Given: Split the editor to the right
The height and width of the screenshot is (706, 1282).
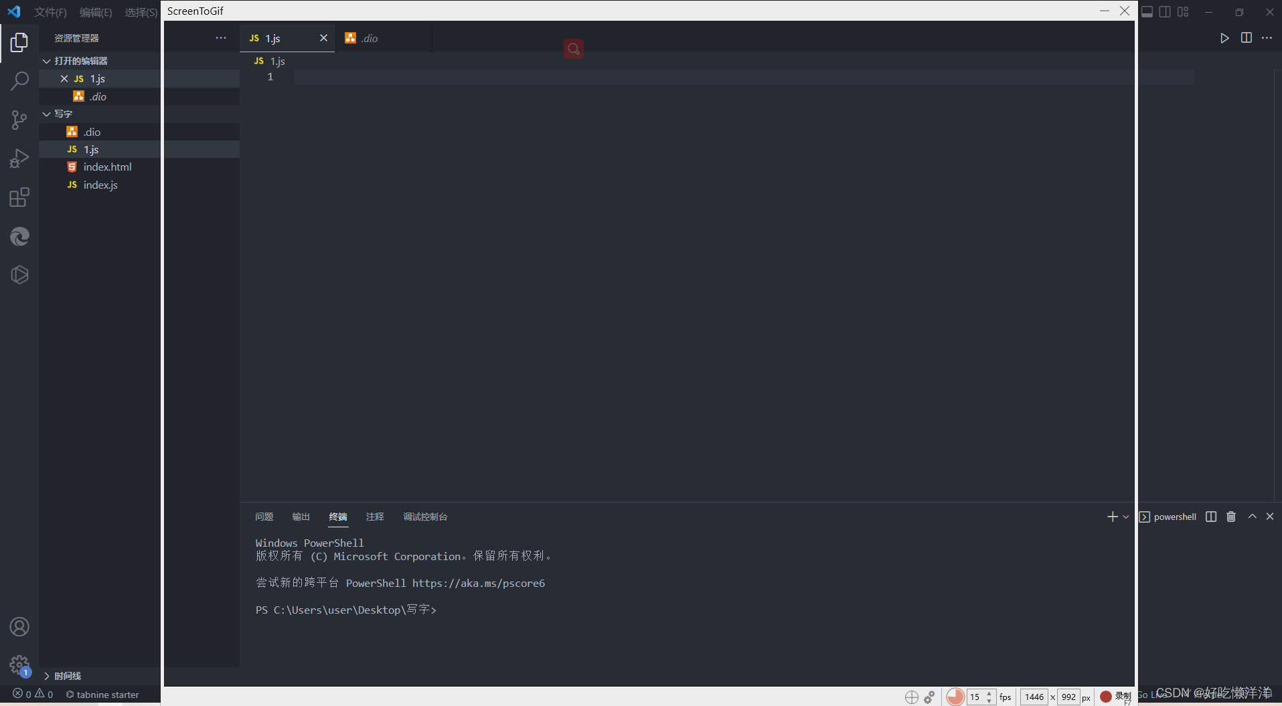Looking at the screenshot, I should pos(1247,38).
